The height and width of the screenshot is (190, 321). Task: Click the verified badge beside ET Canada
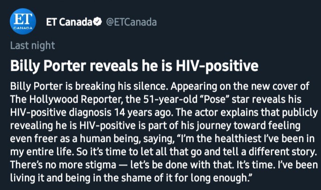pyautogui.click(x=97, y=22)
